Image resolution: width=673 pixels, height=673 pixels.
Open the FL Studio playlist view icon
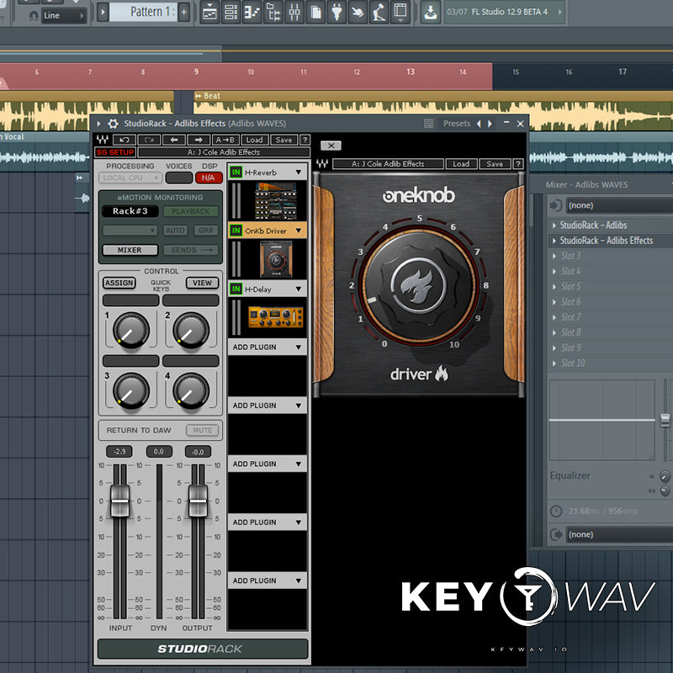tap(209, 12)
